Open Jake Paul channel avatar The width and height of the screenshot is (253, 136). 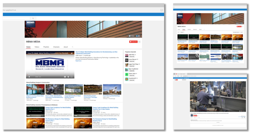[x=126, y=56]
